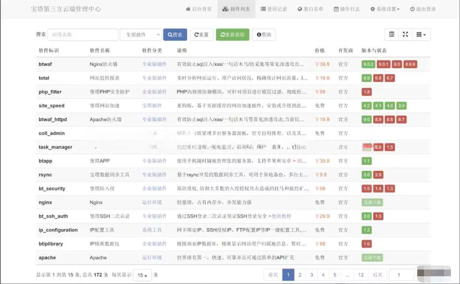Toggle bt_ssh_auth version 2.0 badge
The width and height of the screenshot is (460, 284).
[x=367, y=216]
